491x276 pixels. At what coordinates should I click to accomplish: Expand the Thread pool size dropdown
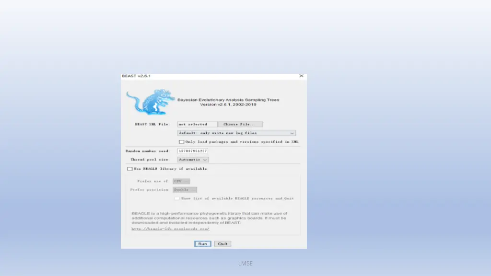pos(193,160)
